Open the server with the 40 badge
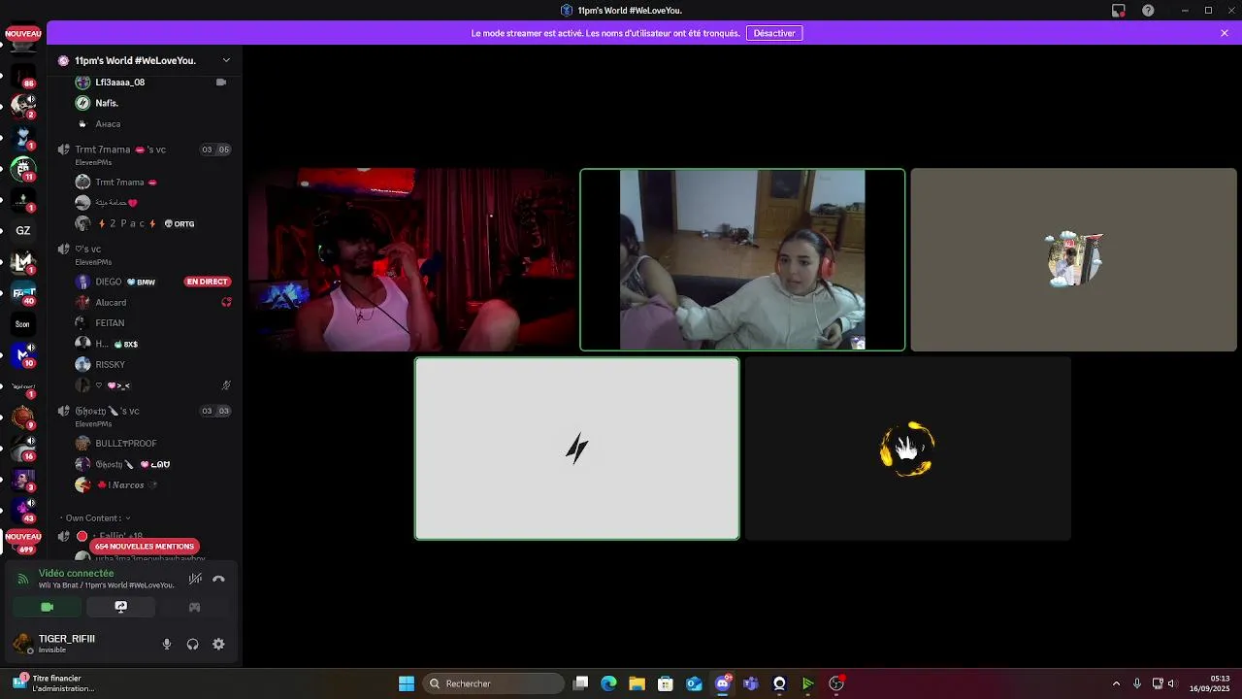This screenshot has height=699, width=1242. 23,293
